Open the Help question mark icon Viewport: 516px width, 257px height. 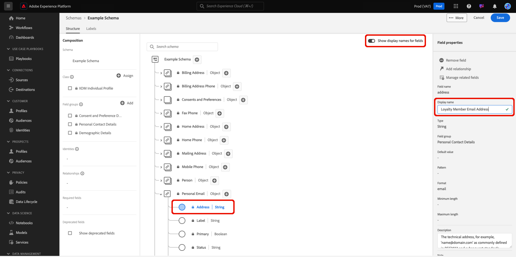(469, 6)
